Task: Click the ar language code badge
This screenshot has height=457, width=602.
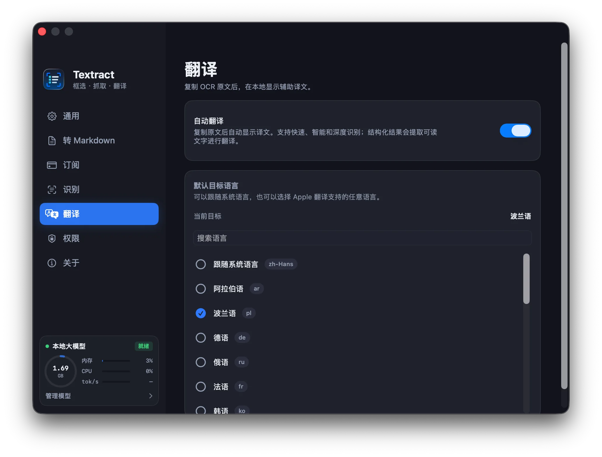Action: 257,289
